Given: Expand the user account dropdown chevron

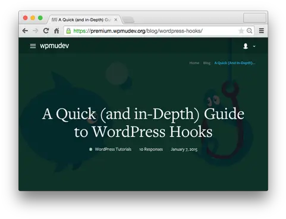Looking at the screenshot, I should (254, 46).
